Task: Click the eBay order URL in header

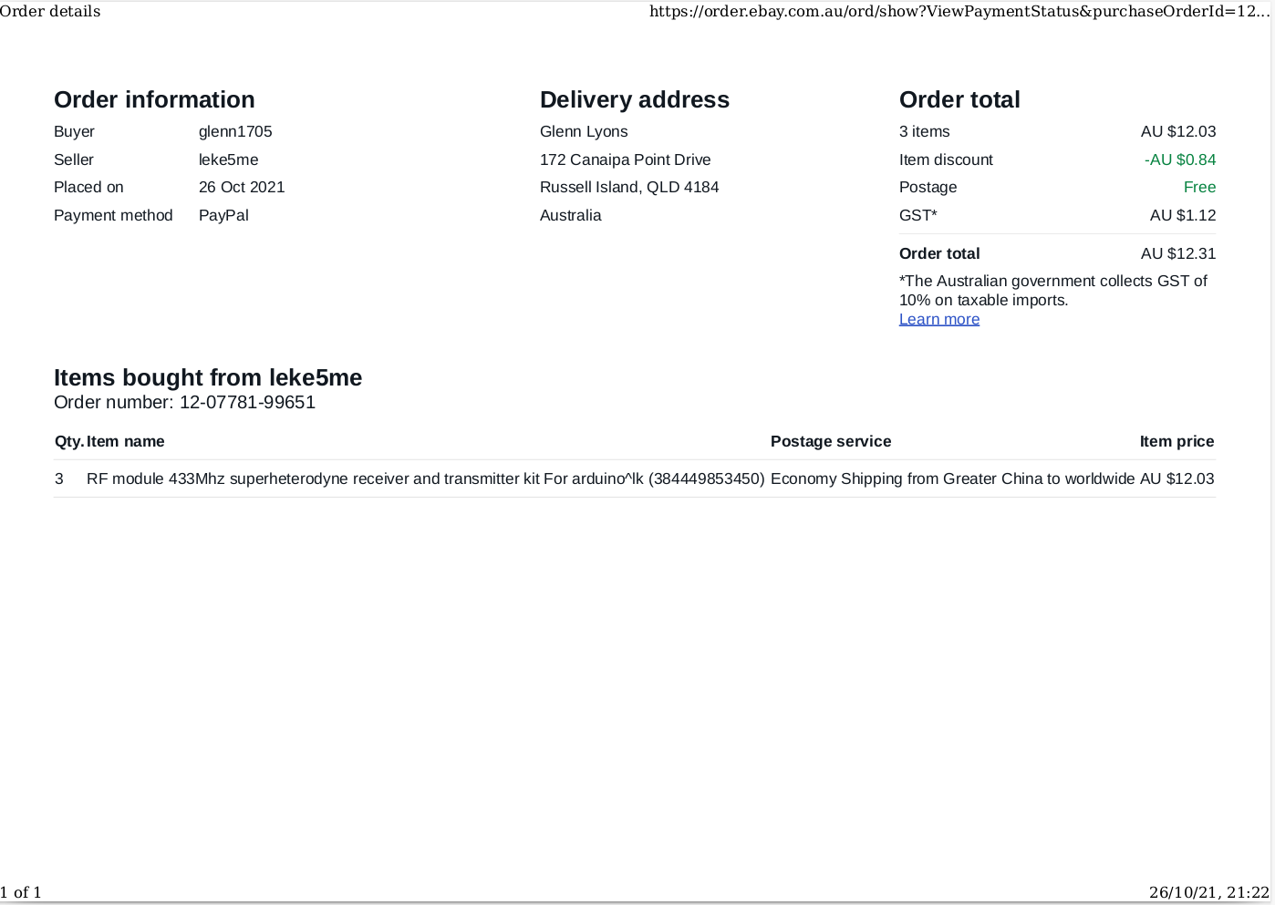Action: [959, 12]
